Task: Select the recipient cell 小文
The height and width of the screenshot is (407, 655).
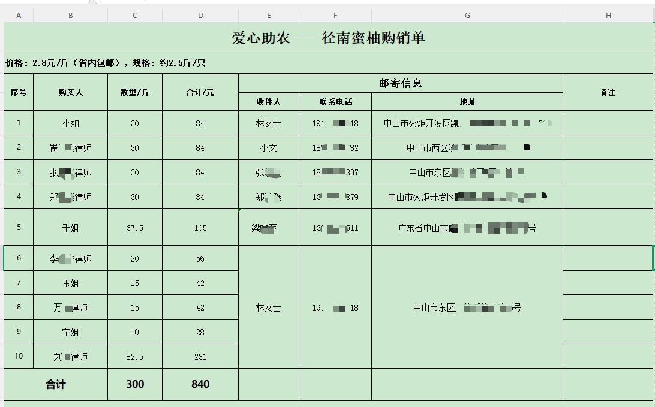Action: [x=268, y=148]
